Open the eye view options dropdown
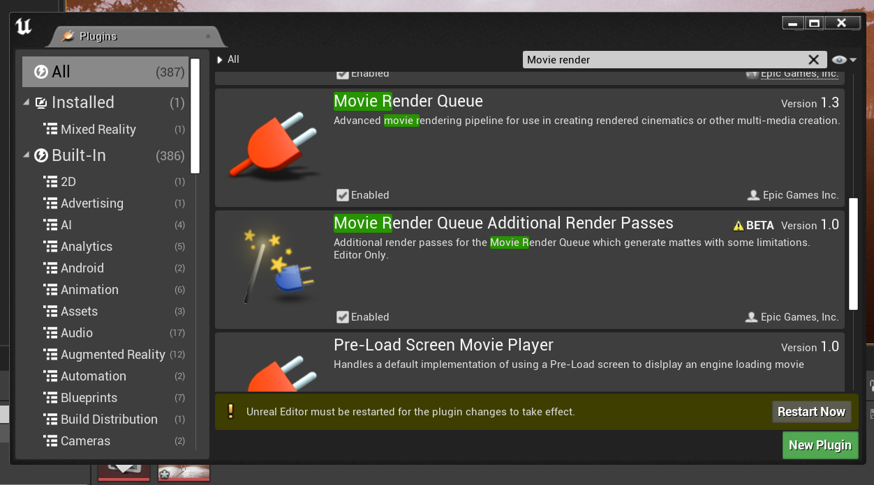 pos(844,60)
